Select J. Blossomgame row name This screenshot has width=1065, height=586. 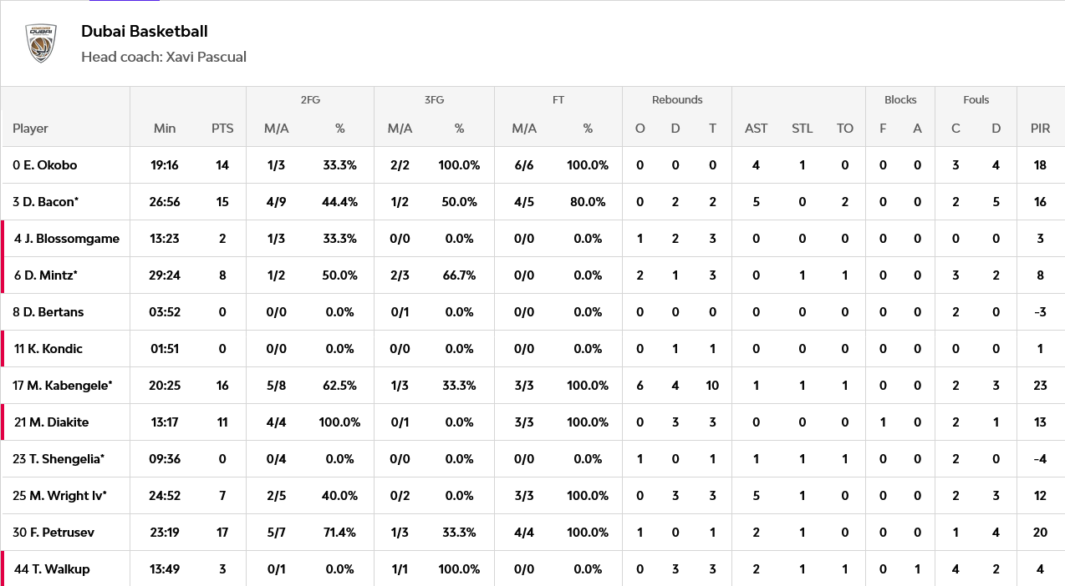coord(67,239)
